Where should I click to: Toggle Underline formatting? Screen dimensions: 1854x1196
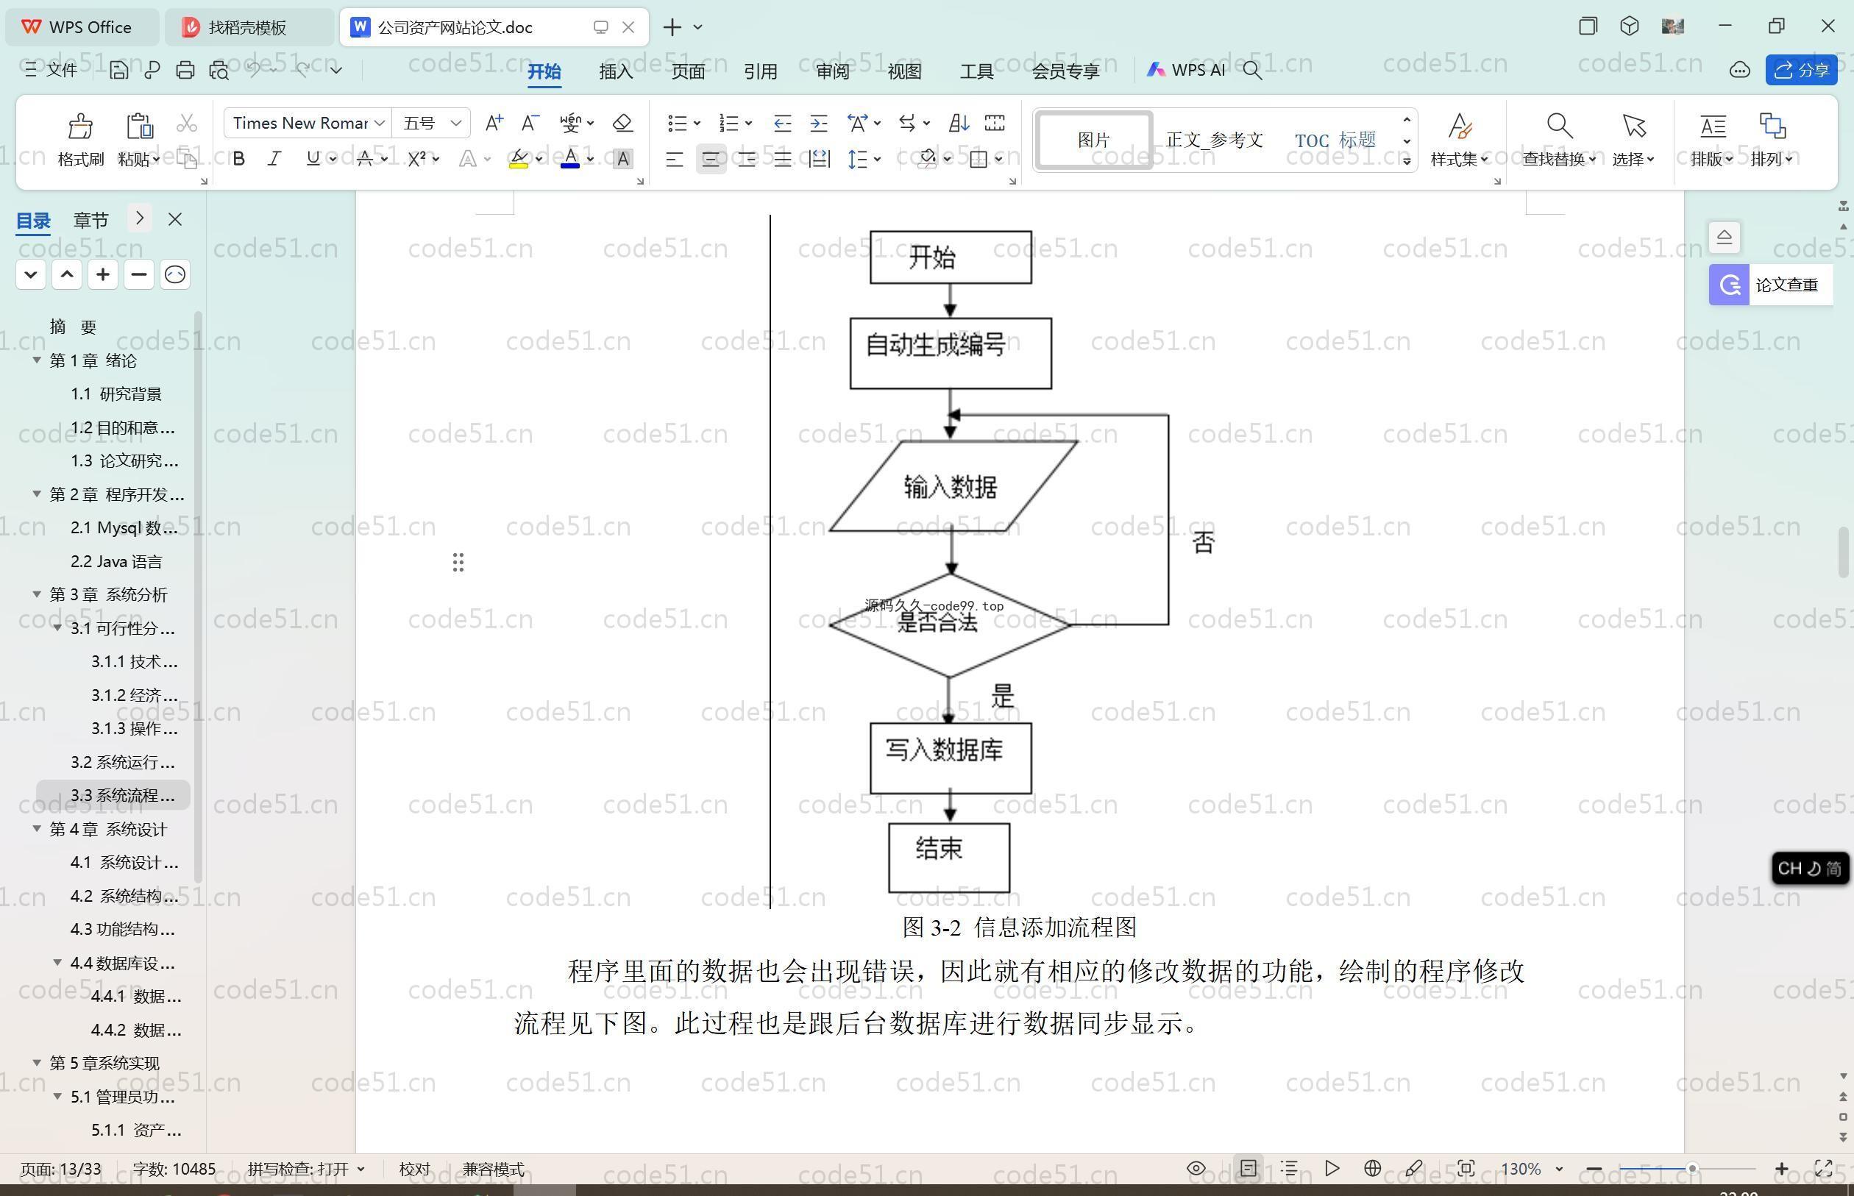tap(312, 159)
